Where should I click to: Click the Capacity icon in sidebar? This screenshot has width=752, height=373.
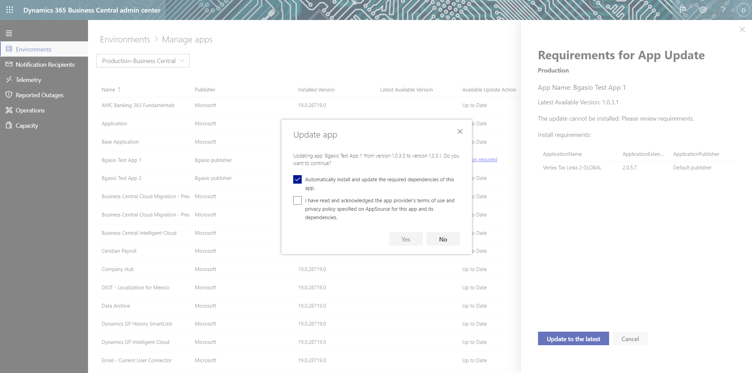pyautogui.click(x=9, y=125)
